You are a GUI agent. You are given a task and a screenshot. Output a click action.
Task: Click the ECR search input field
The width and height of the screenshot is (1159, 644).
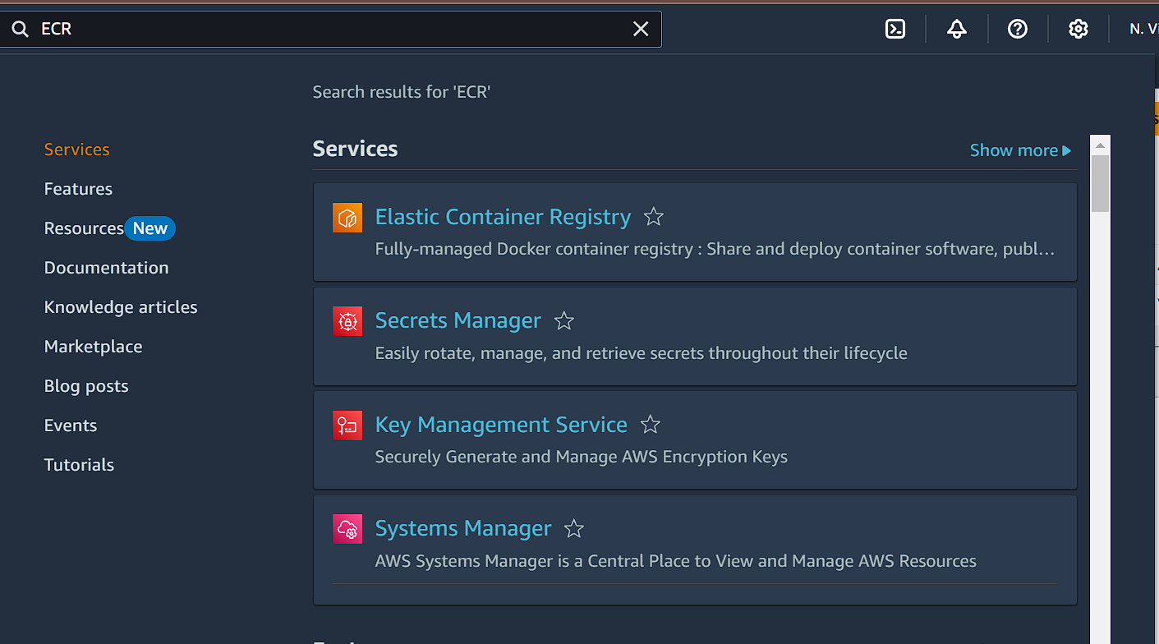(x=333, y=30)
